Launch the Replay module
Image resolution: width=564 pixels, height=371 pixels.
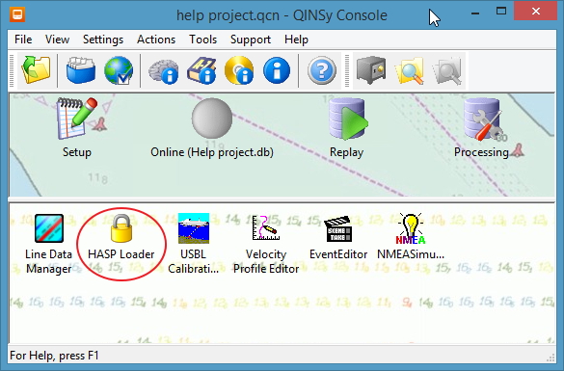[x=347, y=127]
